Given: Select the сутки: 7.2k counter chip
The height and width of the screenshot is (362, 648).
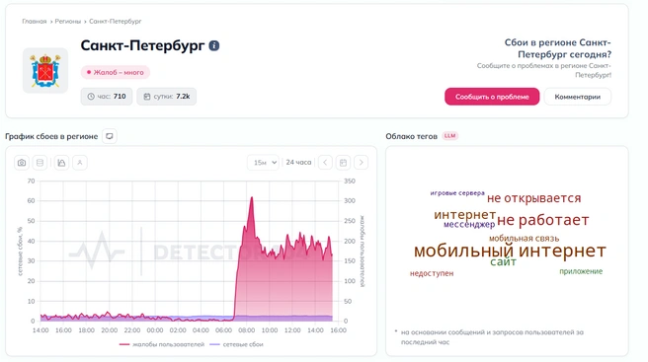Looking at the screenshot, I should [167, 97].
